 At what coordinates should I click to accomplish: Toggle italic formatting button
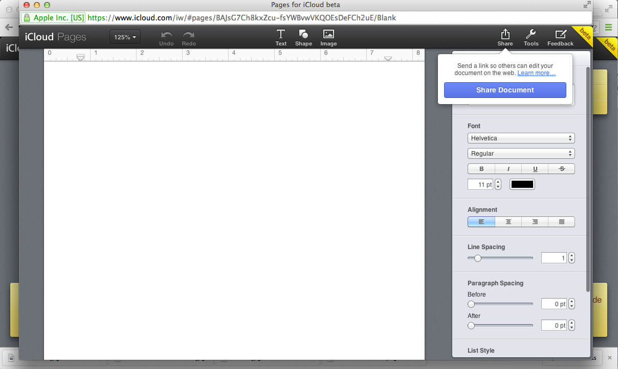(x=508, y=169)
